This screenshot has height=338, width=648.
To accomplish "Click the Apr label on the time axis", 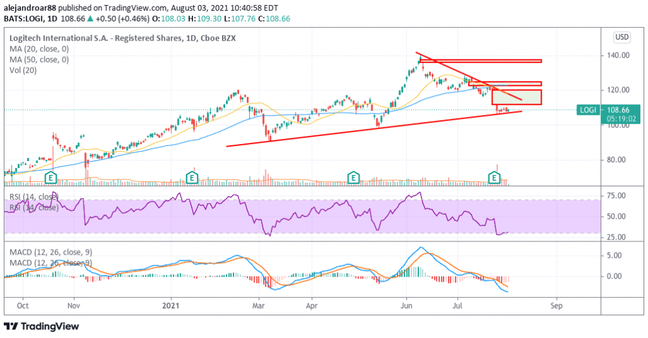I will tap(311, 306).
